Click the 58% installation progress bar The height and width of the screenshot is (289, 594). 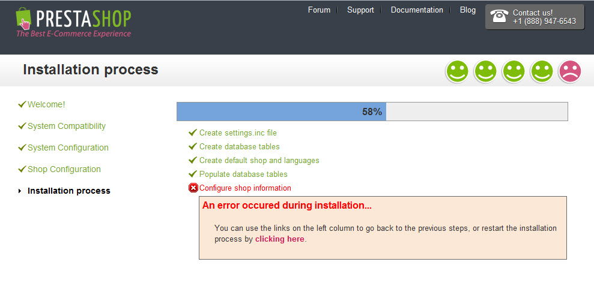click(372, 112)
